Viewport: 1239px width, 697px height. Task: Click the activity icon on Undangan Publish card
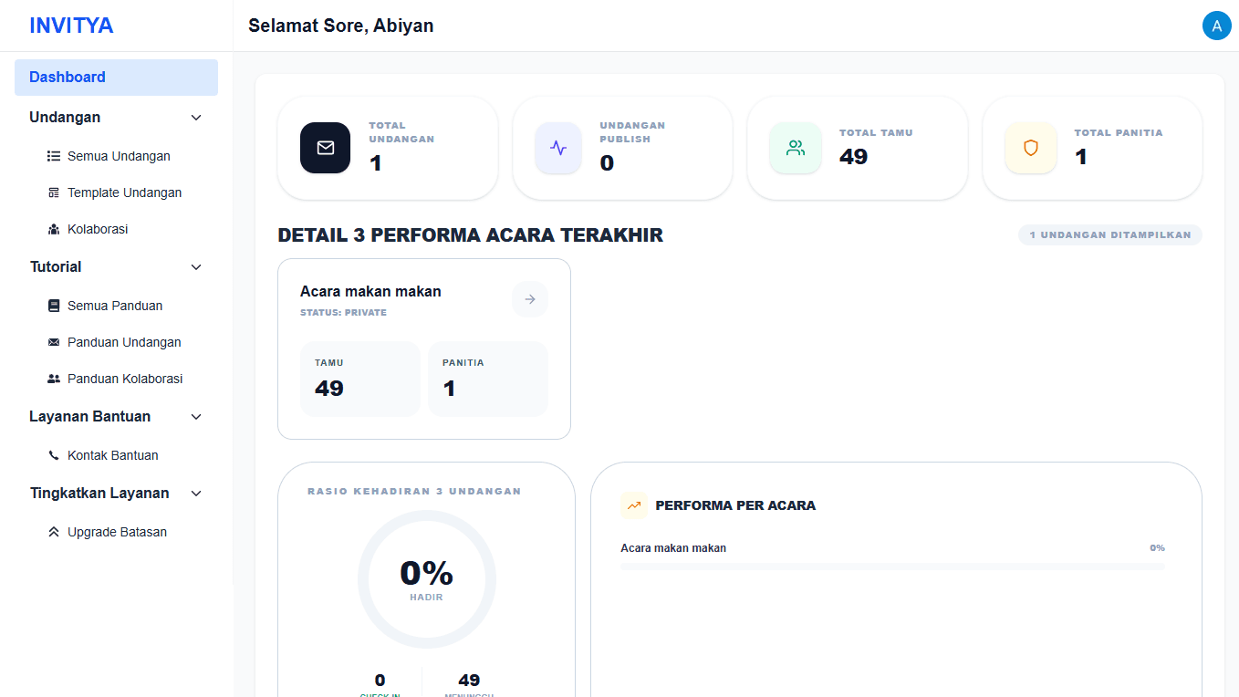[558, 148]
